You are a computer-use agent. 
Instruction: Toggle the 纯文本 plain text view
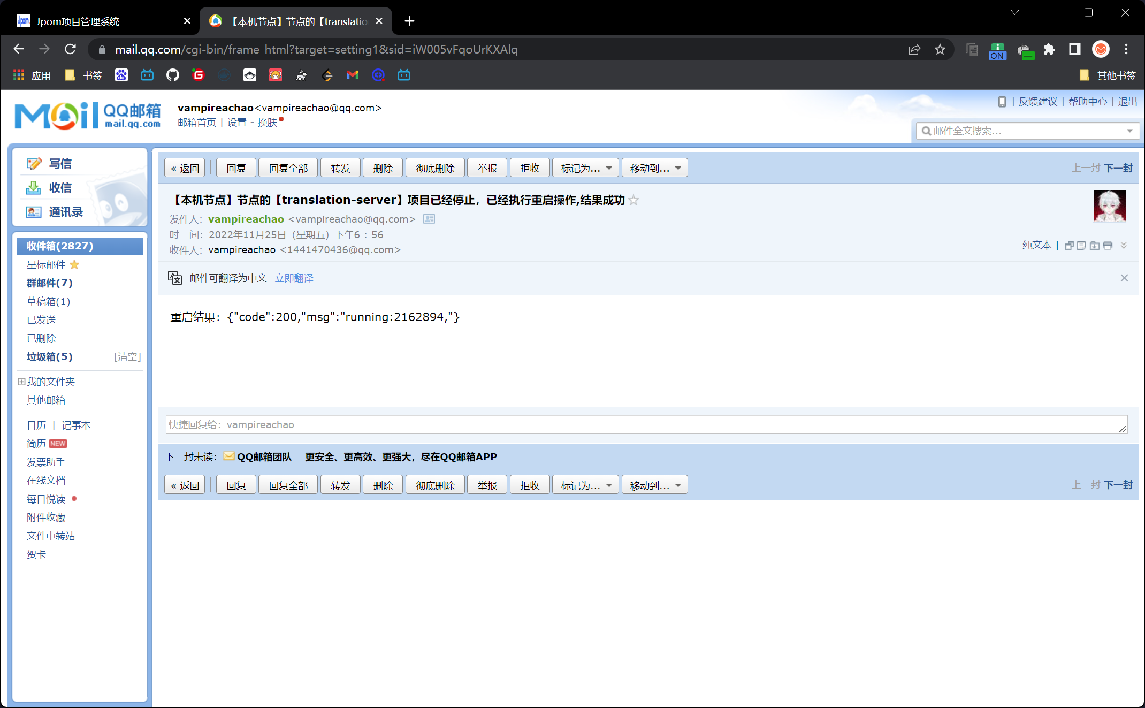tap(1036, 245)
